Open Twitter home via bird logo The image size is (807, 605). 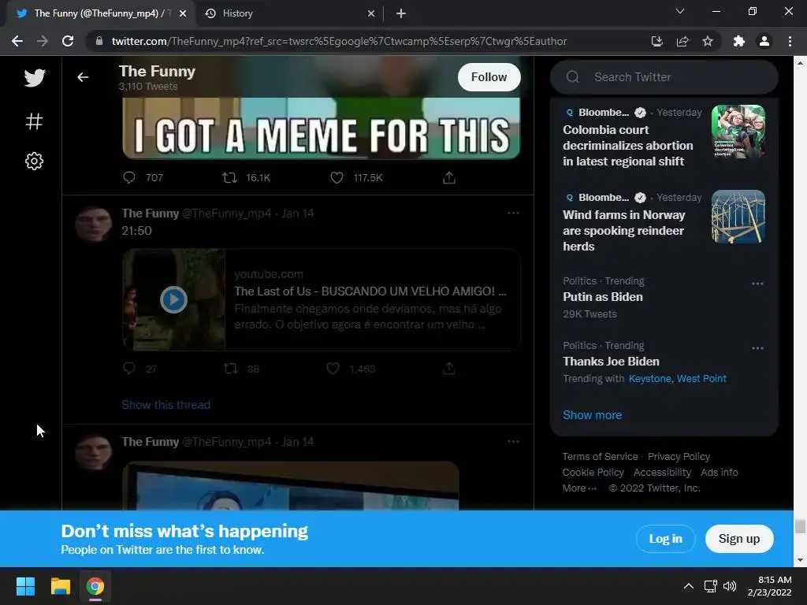coord(35,78)
